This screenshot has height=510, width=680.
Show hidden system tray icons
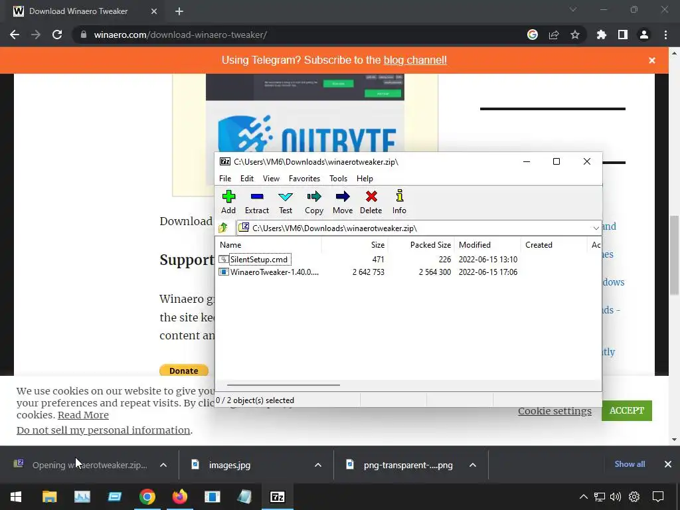(x=584, y=497)
